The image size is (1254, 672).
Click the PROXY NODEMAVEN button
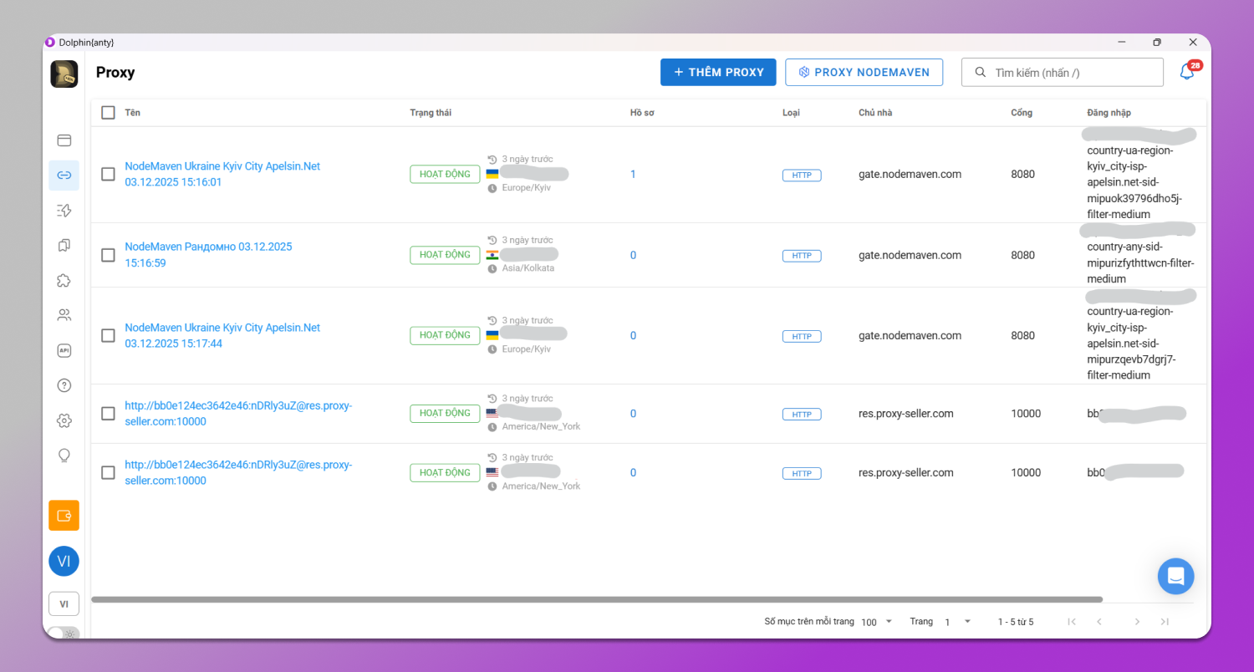[864, 73]
